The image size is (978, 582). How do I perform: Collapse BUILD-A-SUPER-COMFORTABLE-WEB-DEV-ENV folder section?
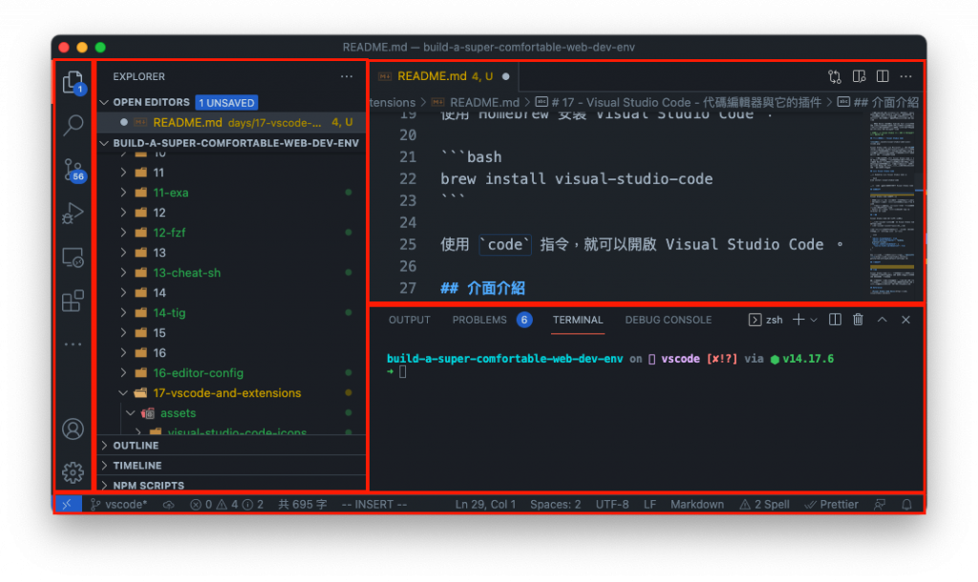point(104,143)
